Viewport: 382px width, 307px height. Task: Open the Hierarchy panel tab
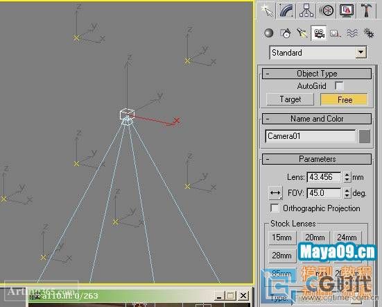306,10
